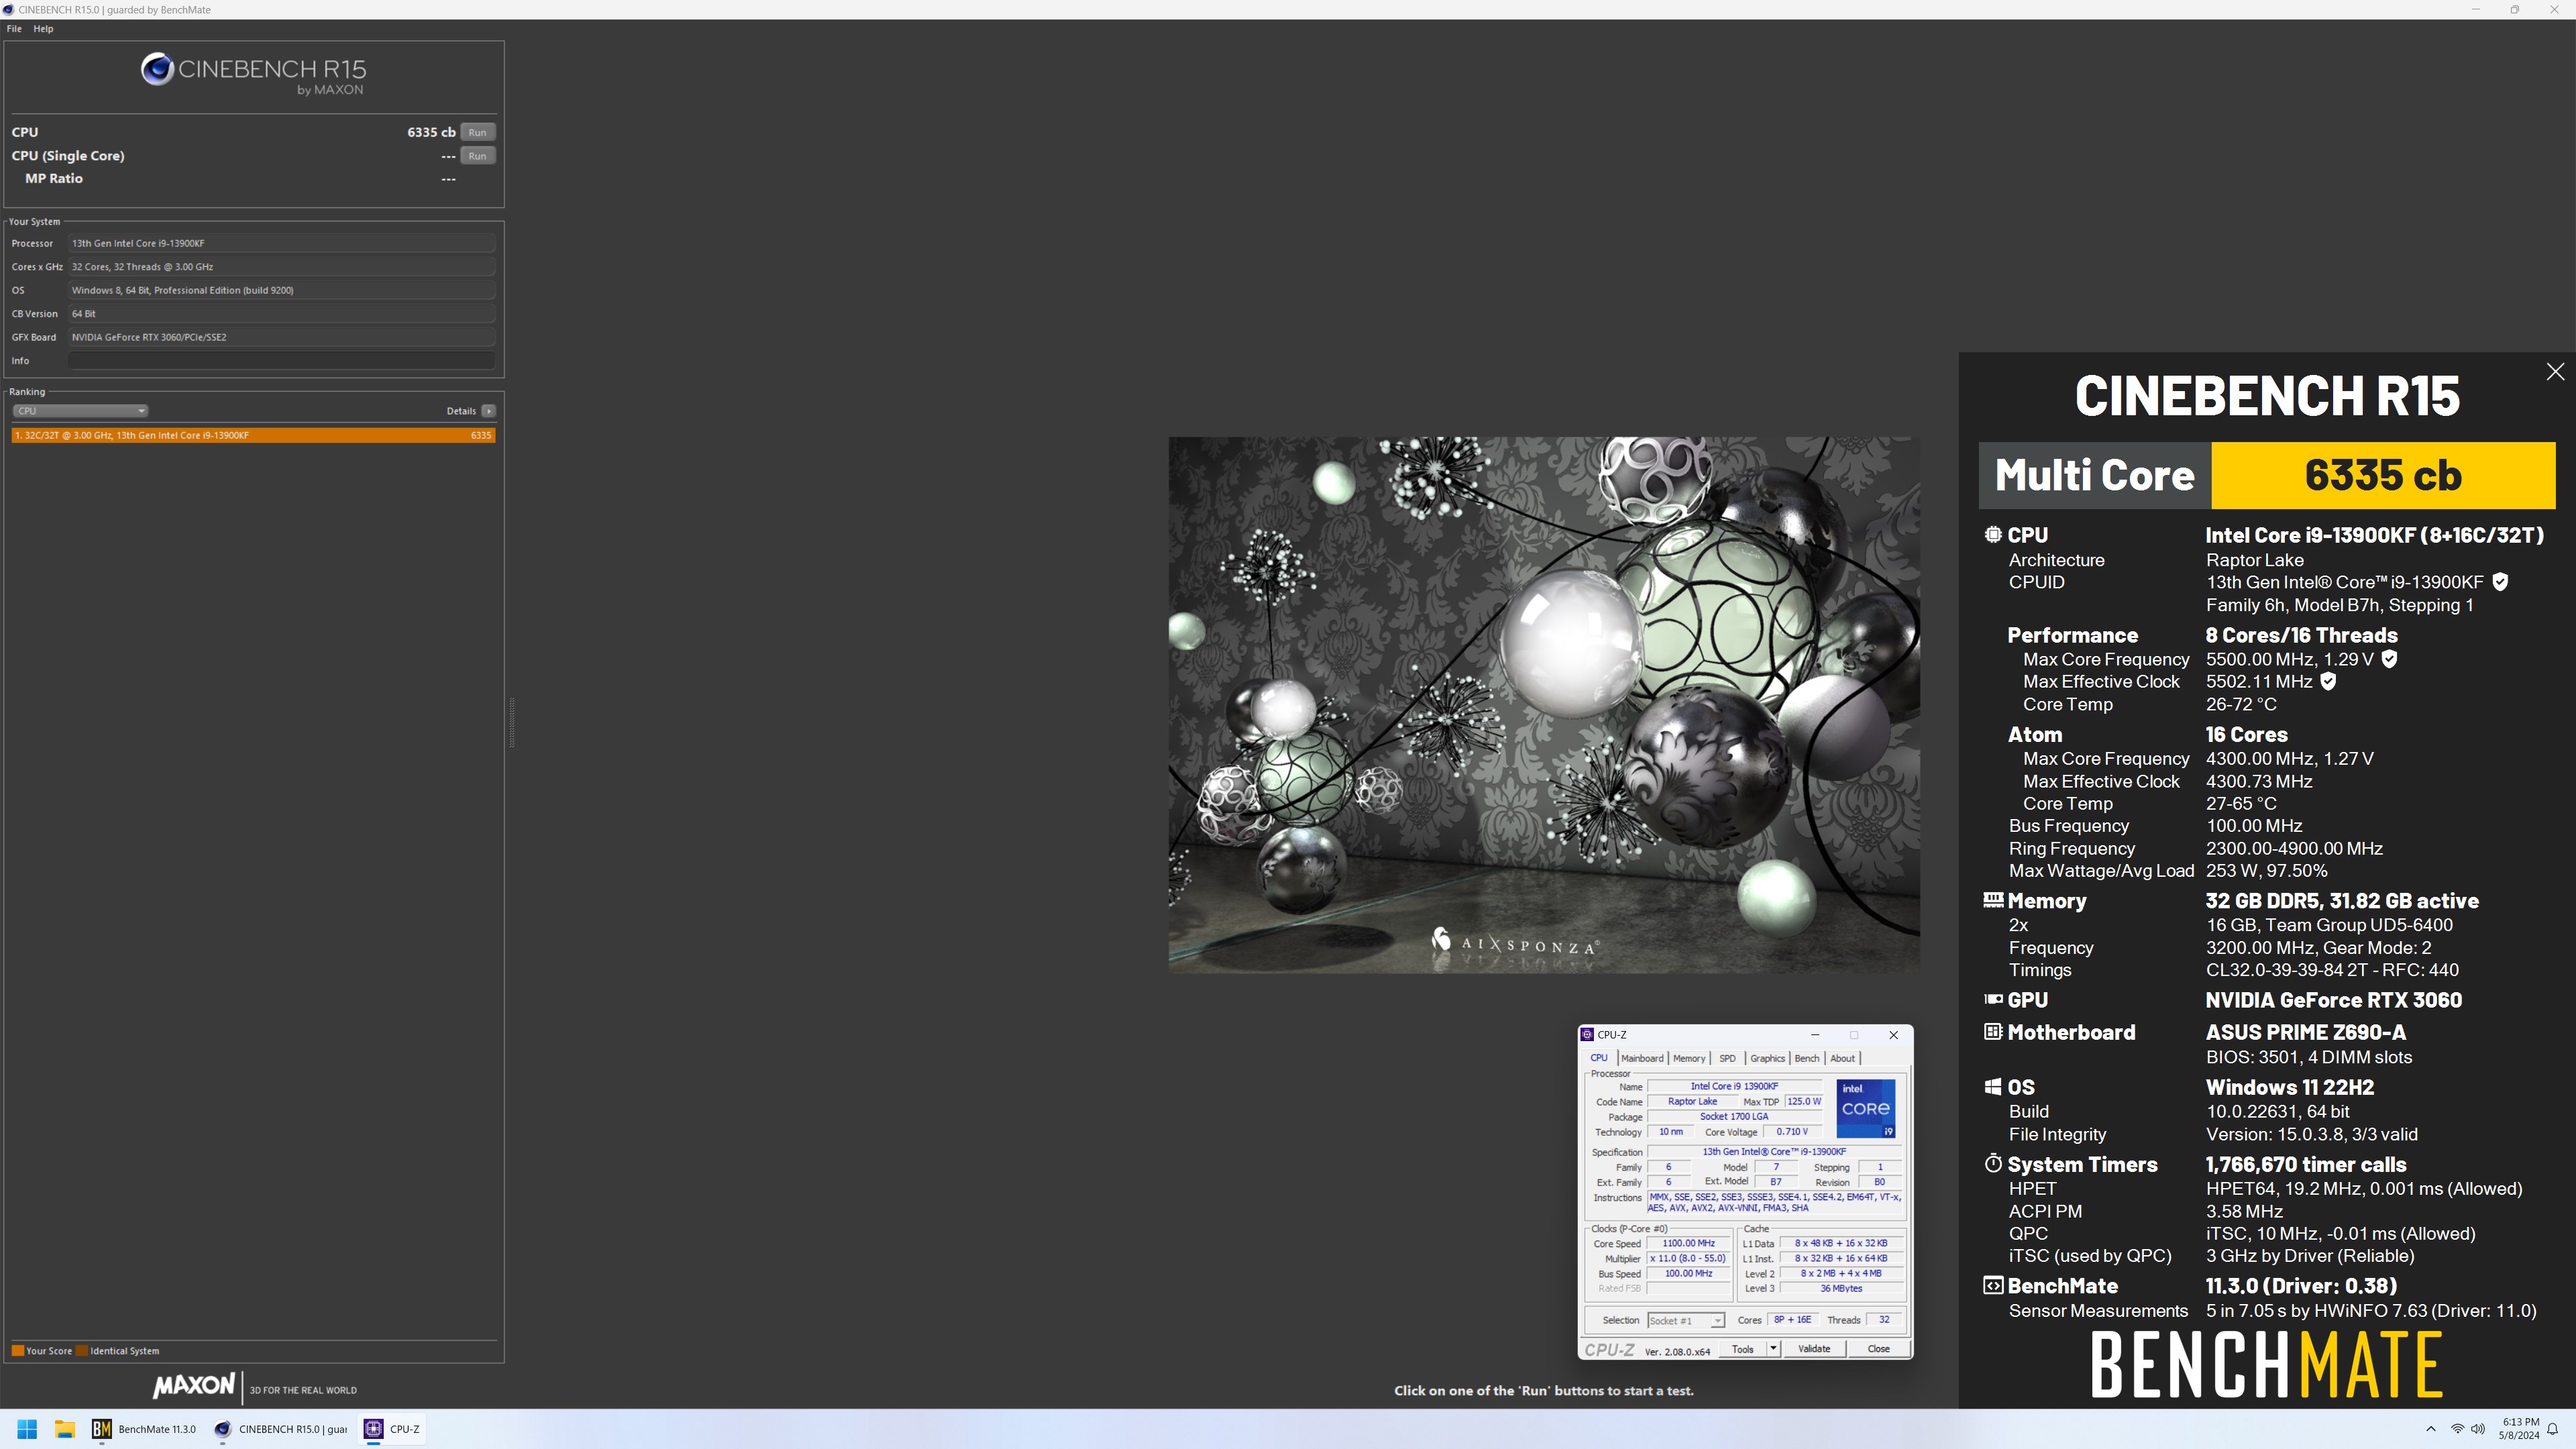Minimize the CPU-Z window
Screen dimensions: 2576x1449
pyautogui.click(x=1814, y=1035)
